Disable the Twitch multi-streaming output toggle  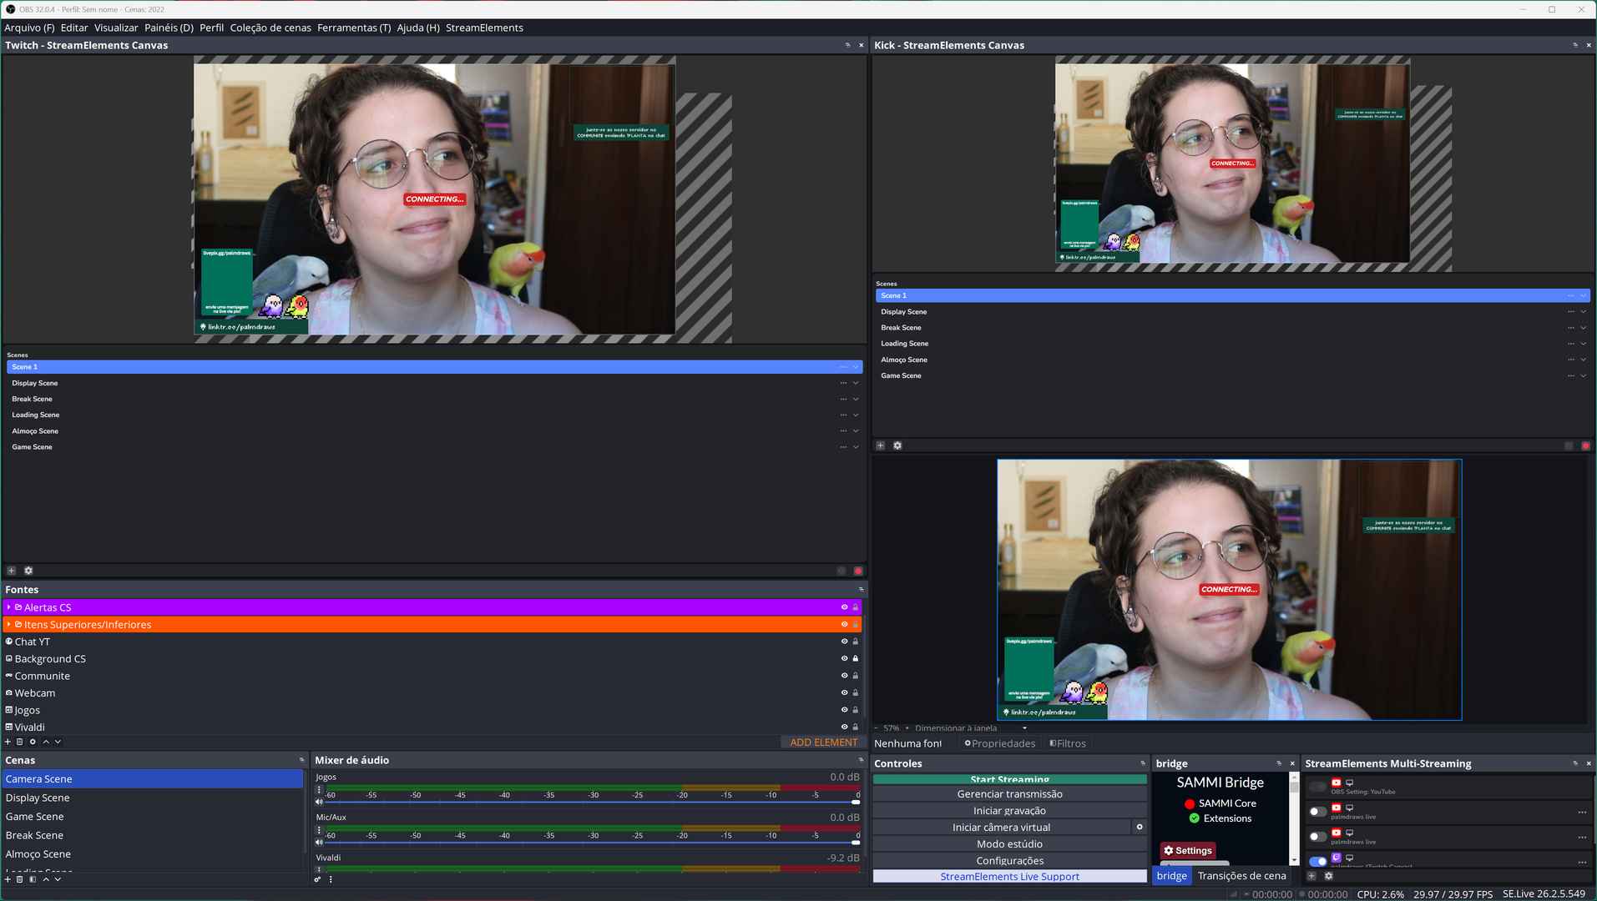coord(1317,861)
